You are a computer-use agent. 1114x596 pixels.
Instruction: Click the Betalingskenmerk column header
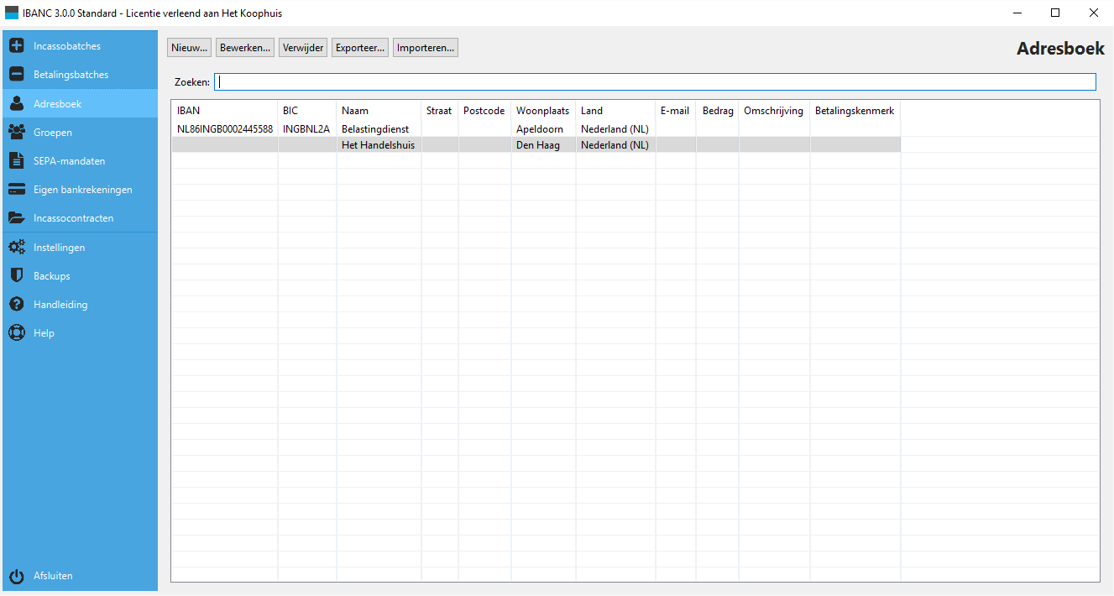[855, 111]
